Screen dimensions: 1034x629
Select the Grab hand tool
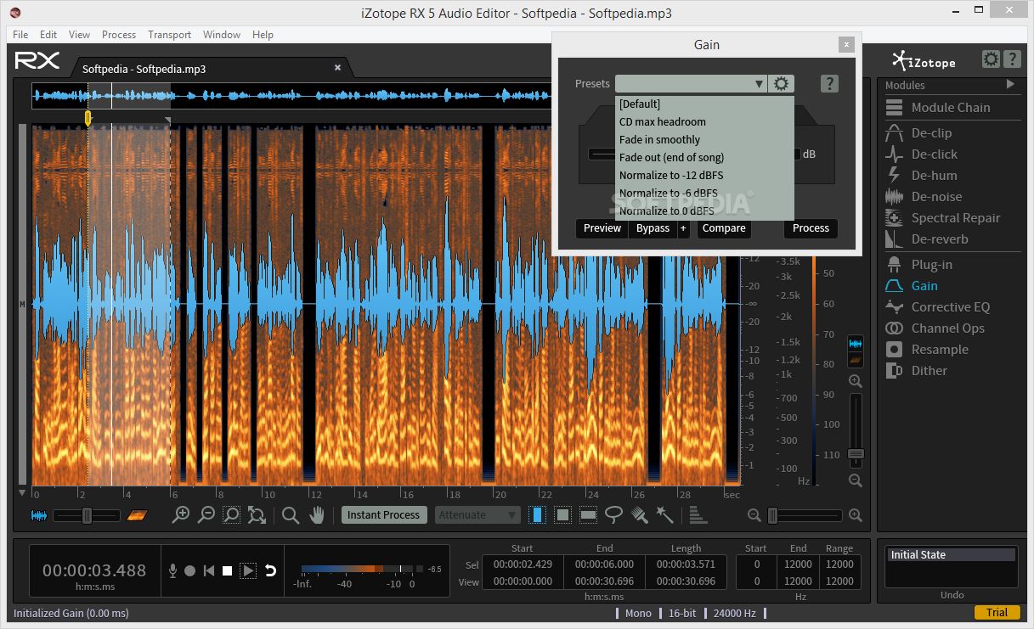point(317,514)
